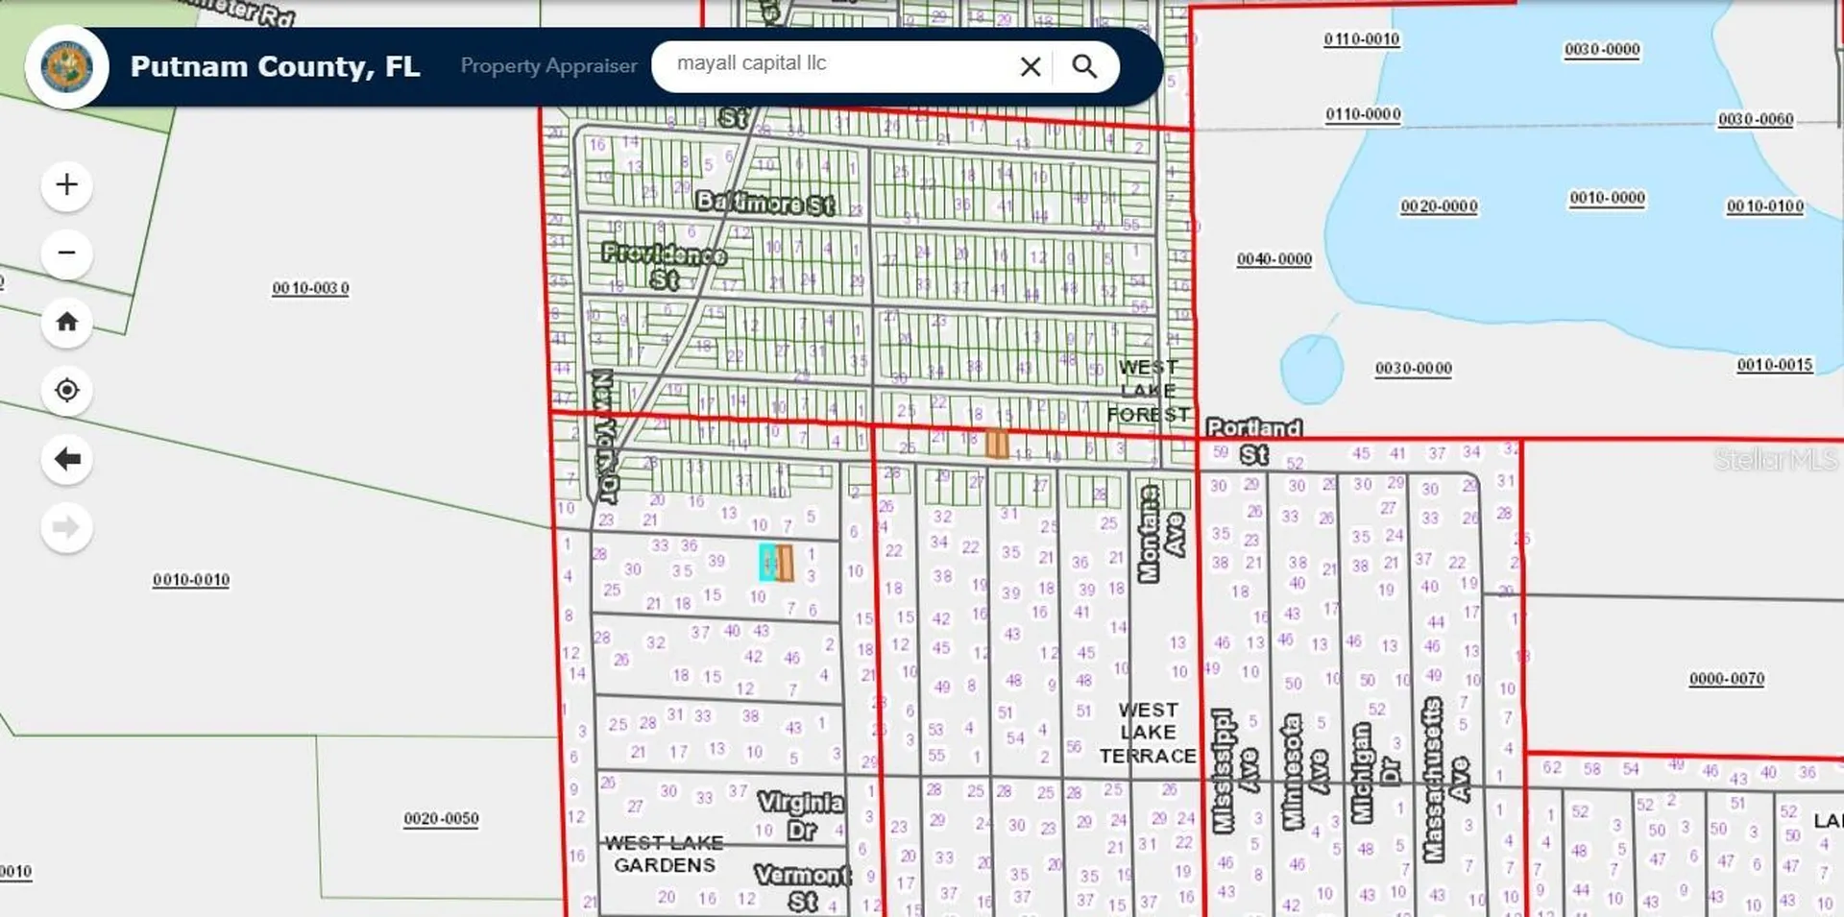Zoom out of the map

(66, 253)
